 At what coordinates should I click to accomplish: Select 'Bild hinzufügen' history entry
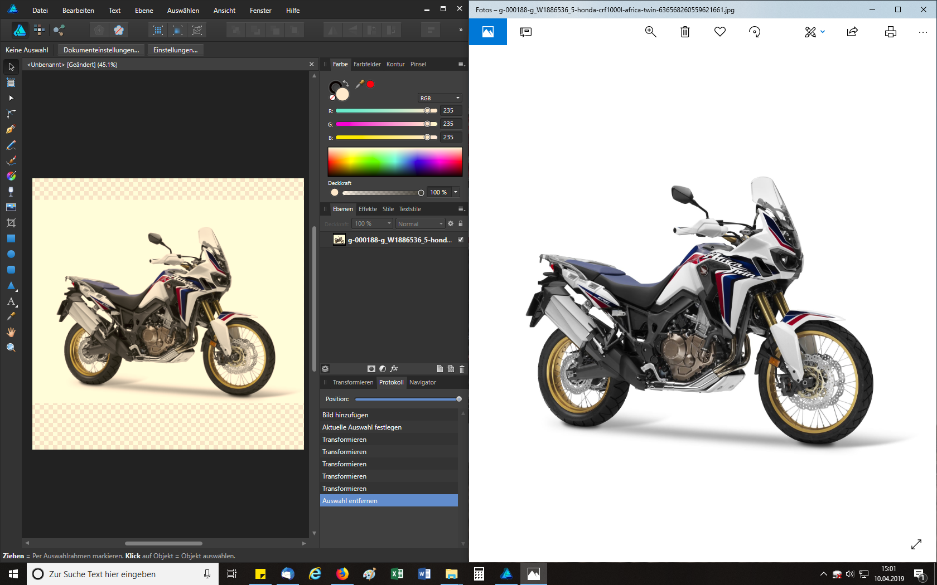[389, 415]
